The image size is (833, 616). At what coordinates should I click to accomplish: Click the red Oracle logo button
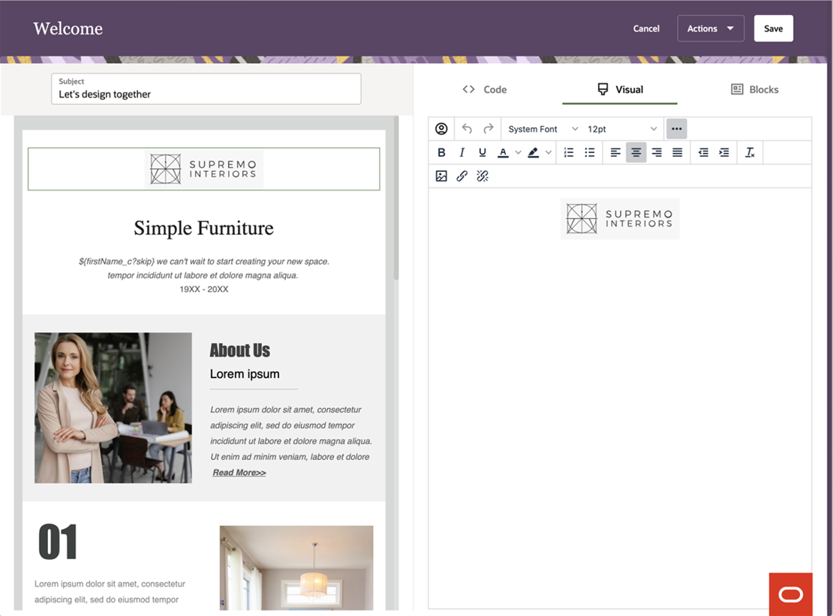pos(790,594)
